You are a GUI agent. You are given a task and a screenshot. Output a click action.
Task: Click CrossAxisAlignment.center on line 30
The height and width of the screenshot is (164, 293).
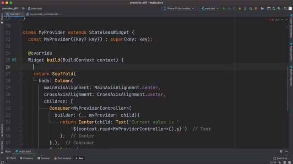click(x=130, y=94)
